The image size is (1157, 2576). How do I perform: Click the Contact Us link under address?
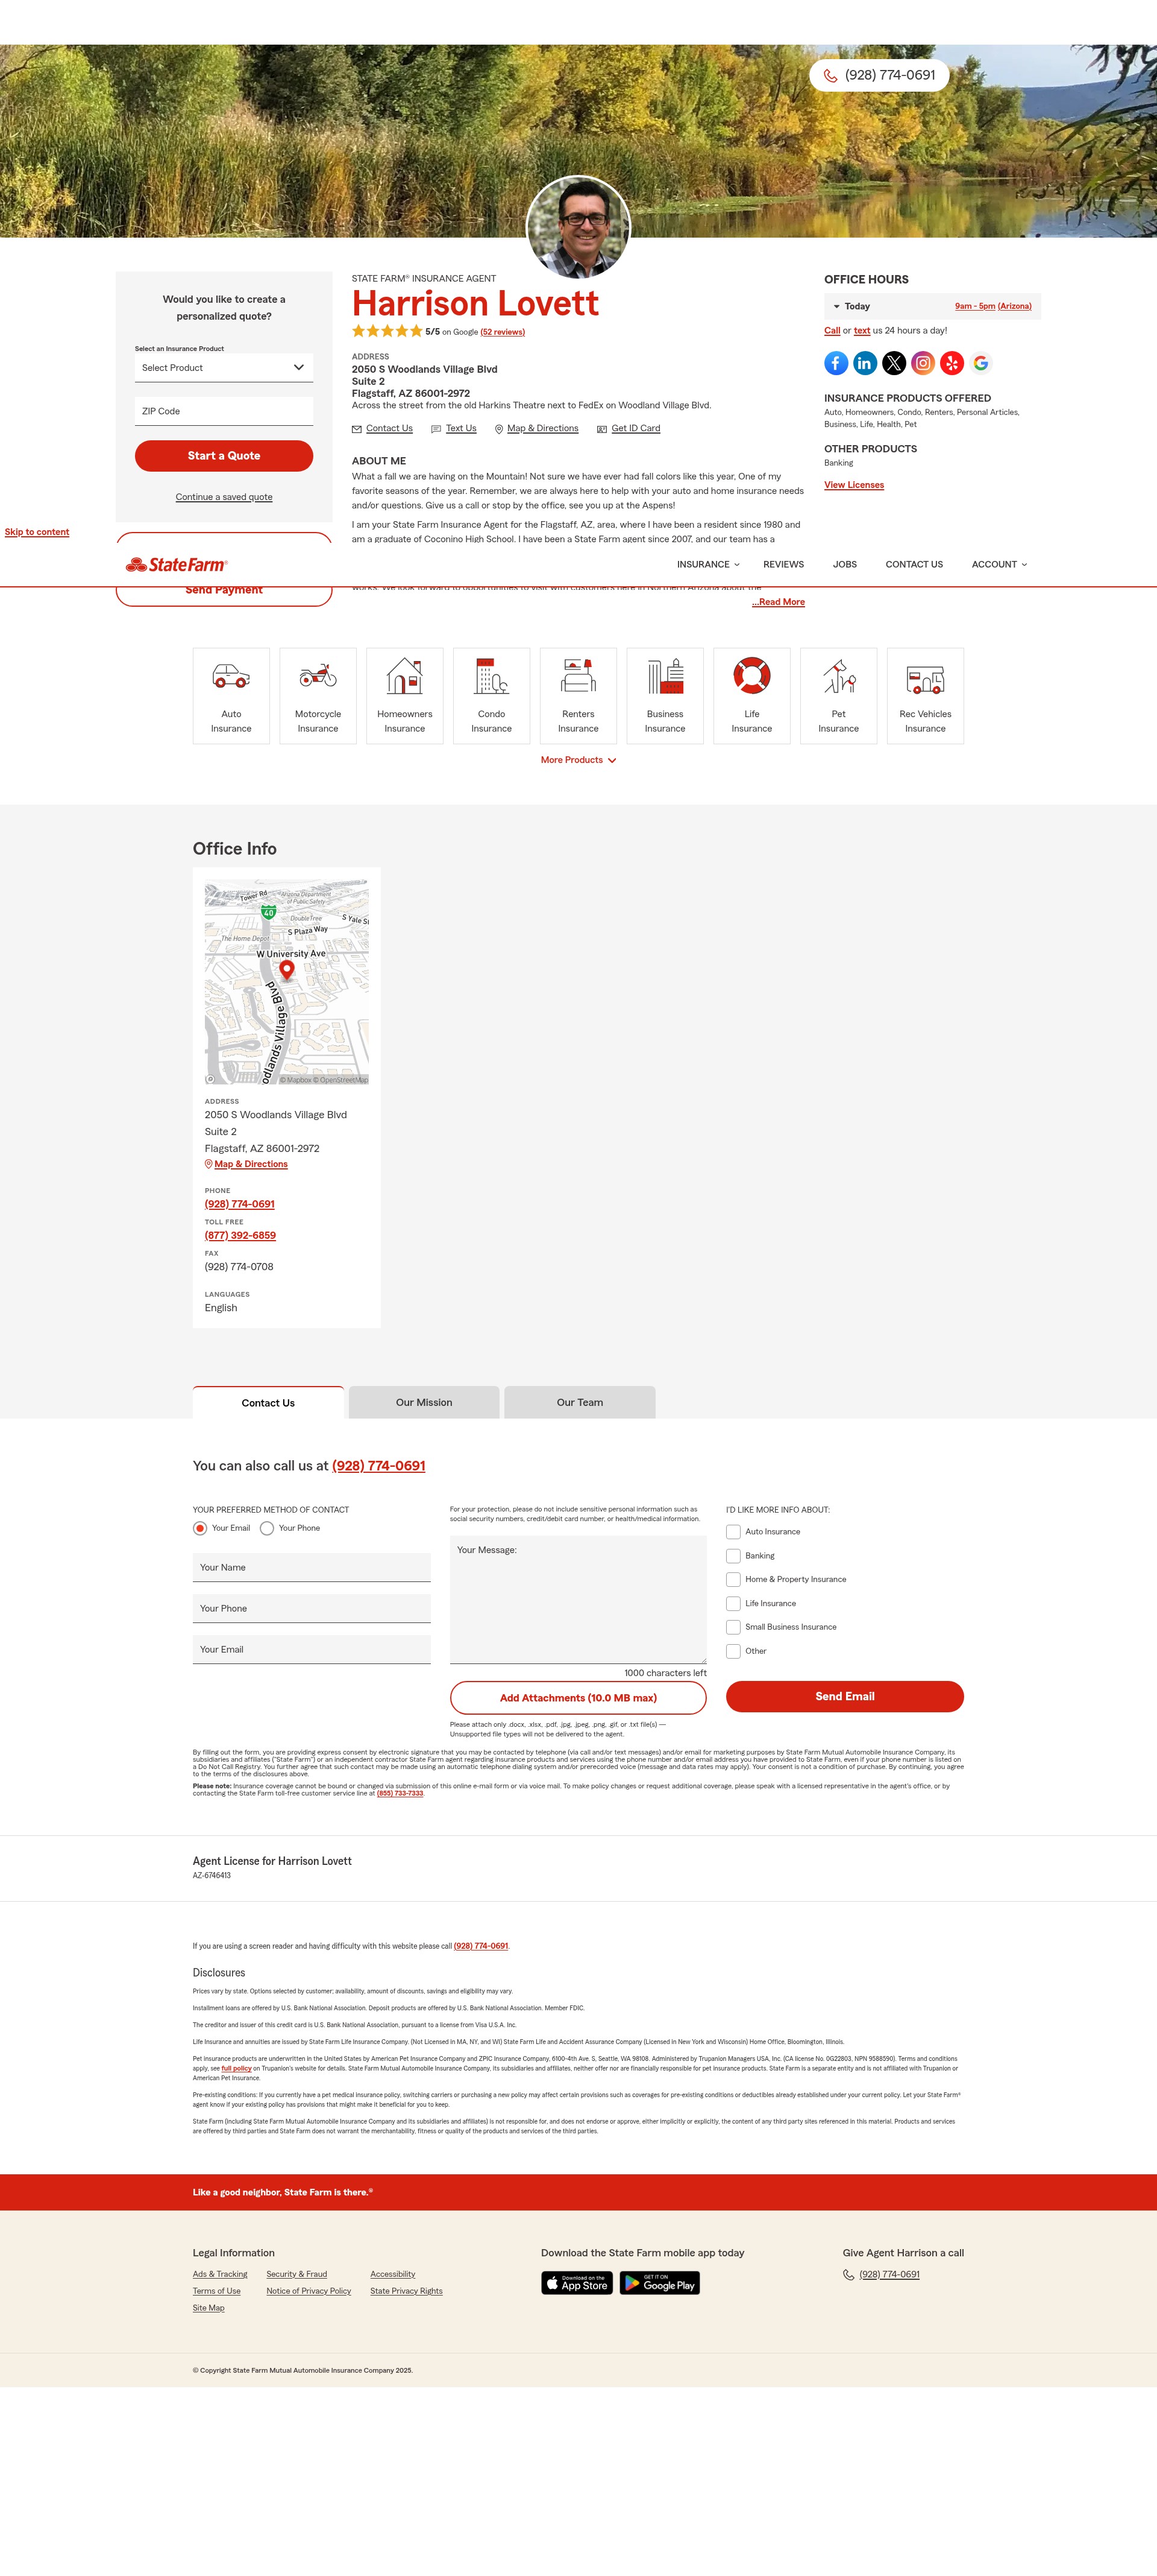pos(381,429)
